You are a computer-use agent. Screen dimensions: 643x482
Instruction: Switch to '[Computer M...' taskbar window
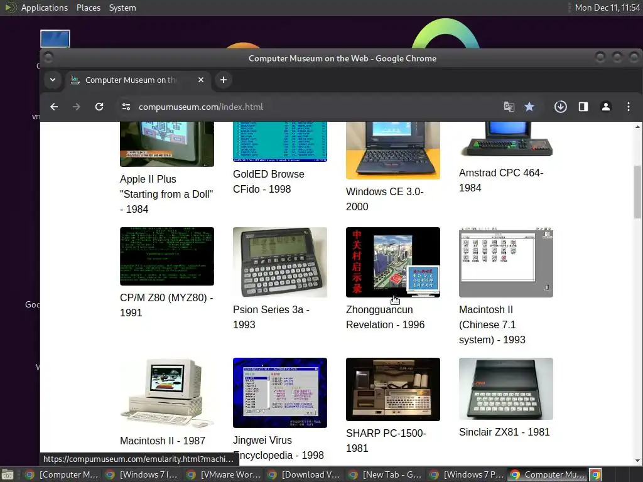tap(62, 474)
